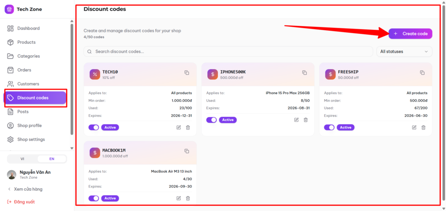Focus the Search discount codes field
Viewport: 446px width, 211px height.
[x=228, y=52]
